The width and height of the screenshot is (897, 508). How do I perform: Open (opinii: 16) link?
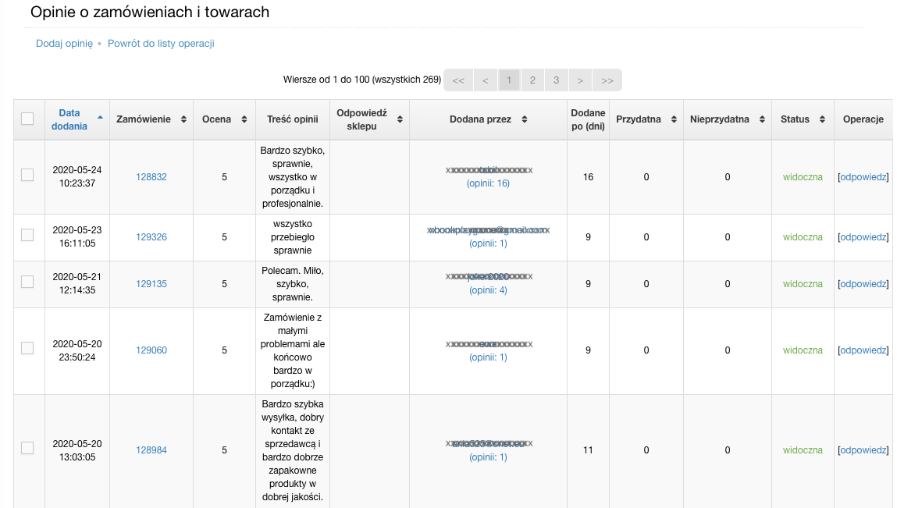[x=488, y=183]
